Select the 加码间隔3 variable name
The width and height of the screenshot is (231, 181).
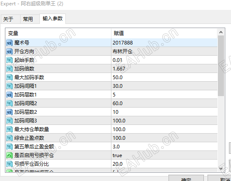[x=25, y=121]
